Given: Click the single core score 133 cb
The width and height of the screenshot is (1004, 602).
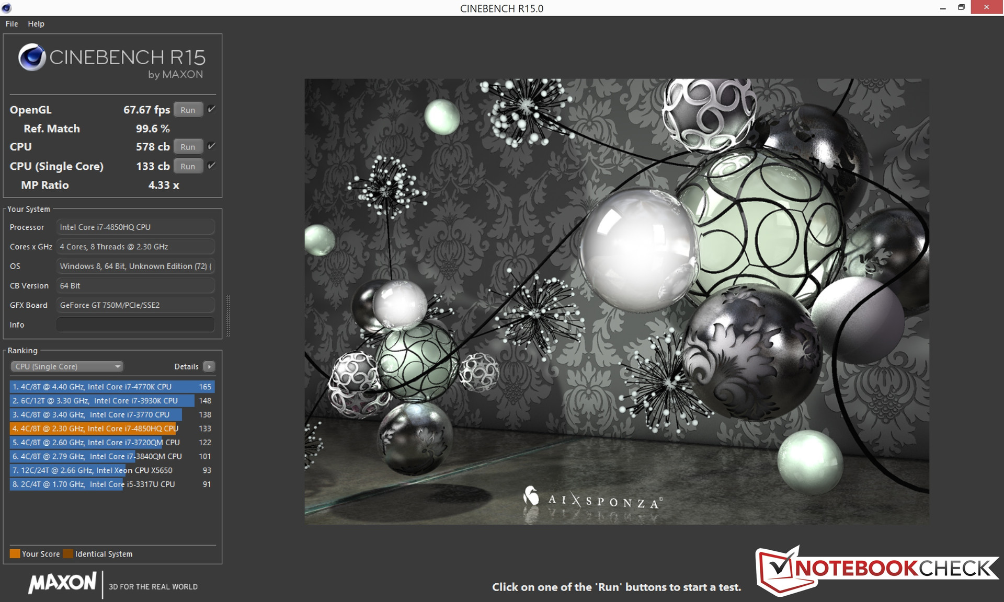Looking at the screenshot, I should (x=153, y=166).
